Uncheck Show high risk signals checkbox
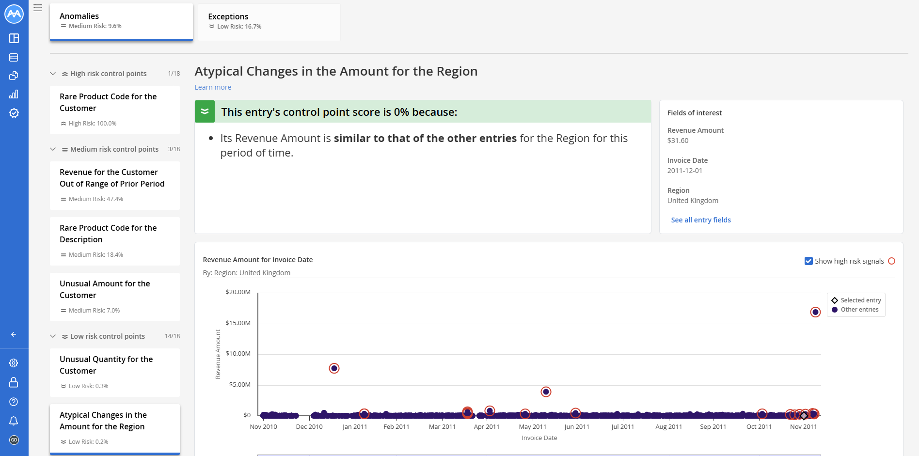 tap(808, 261)
